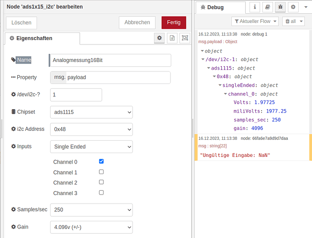Collapse the /dev/i2c-1 object node
Viewport: 312px width, 238px height.
[x=203, y=59]
